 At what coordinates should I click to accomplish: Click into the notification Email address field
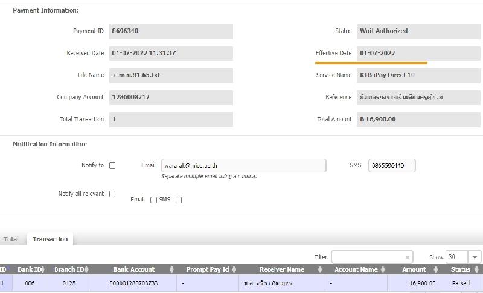click(x=243, y=166)
